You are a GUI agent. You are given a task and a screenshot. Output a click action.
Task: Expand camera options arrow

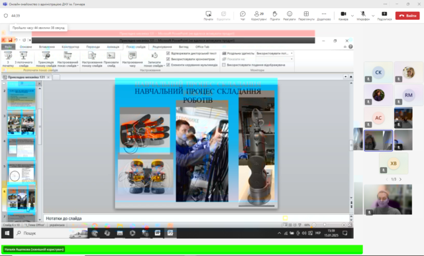pos(352,16)
